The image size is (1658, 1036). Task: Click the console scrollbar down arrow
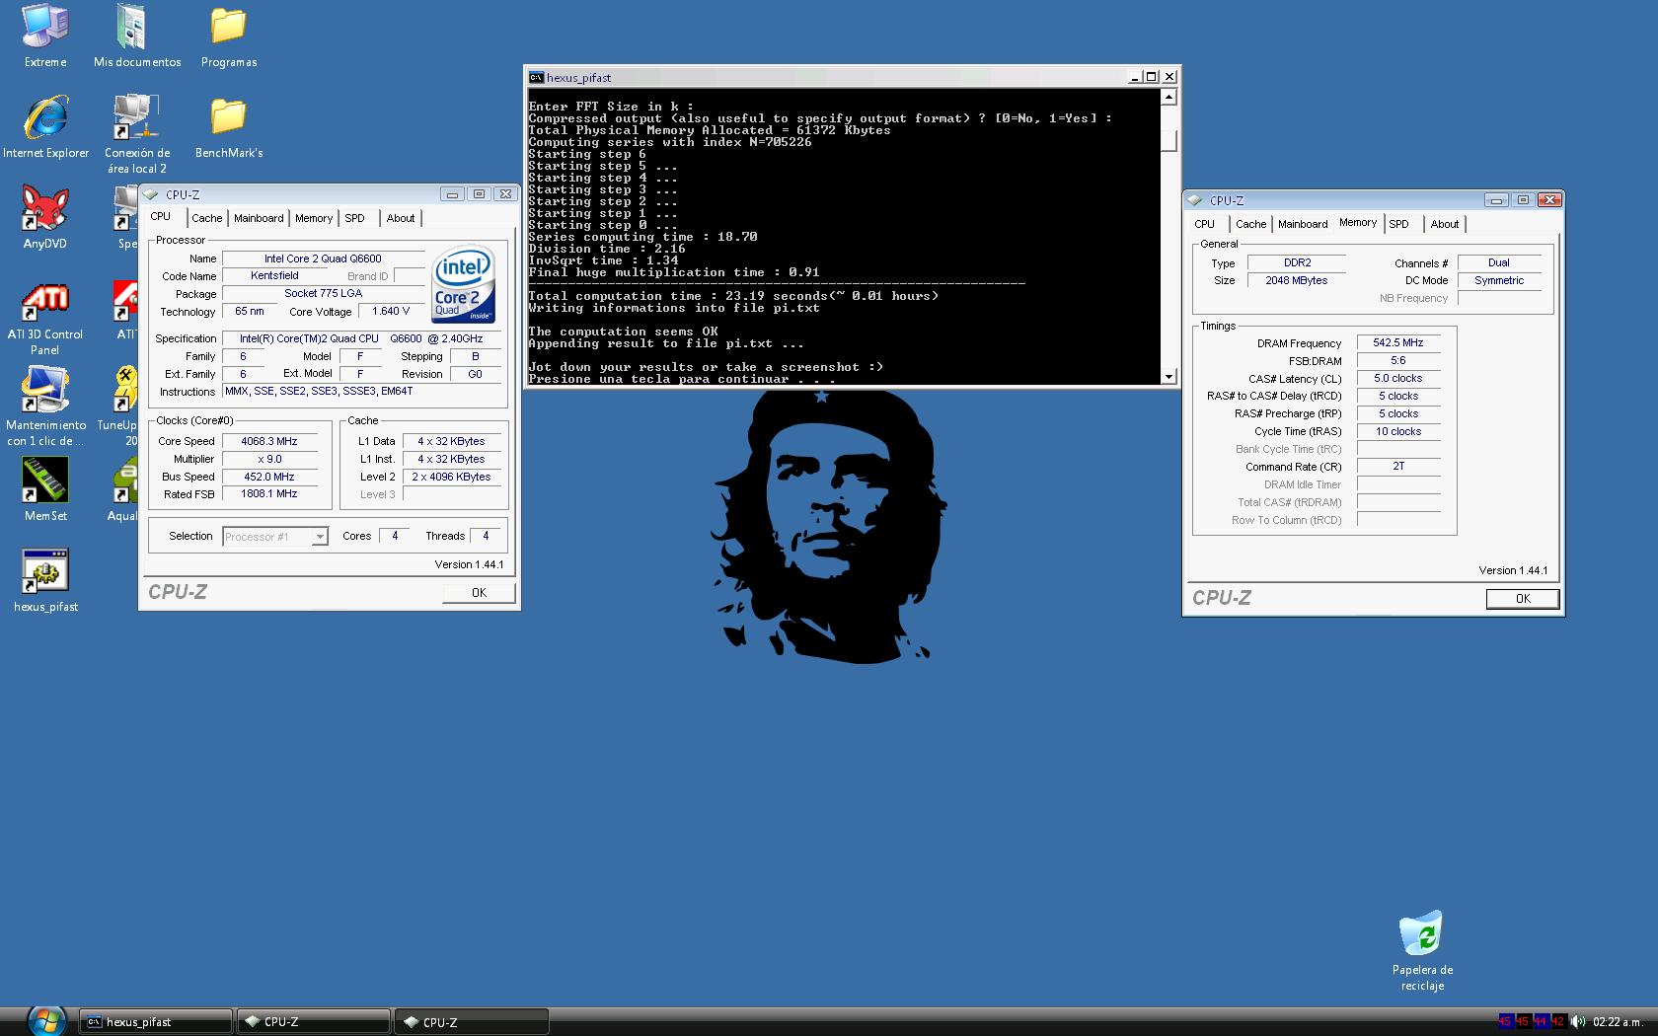coord(1169,376)
